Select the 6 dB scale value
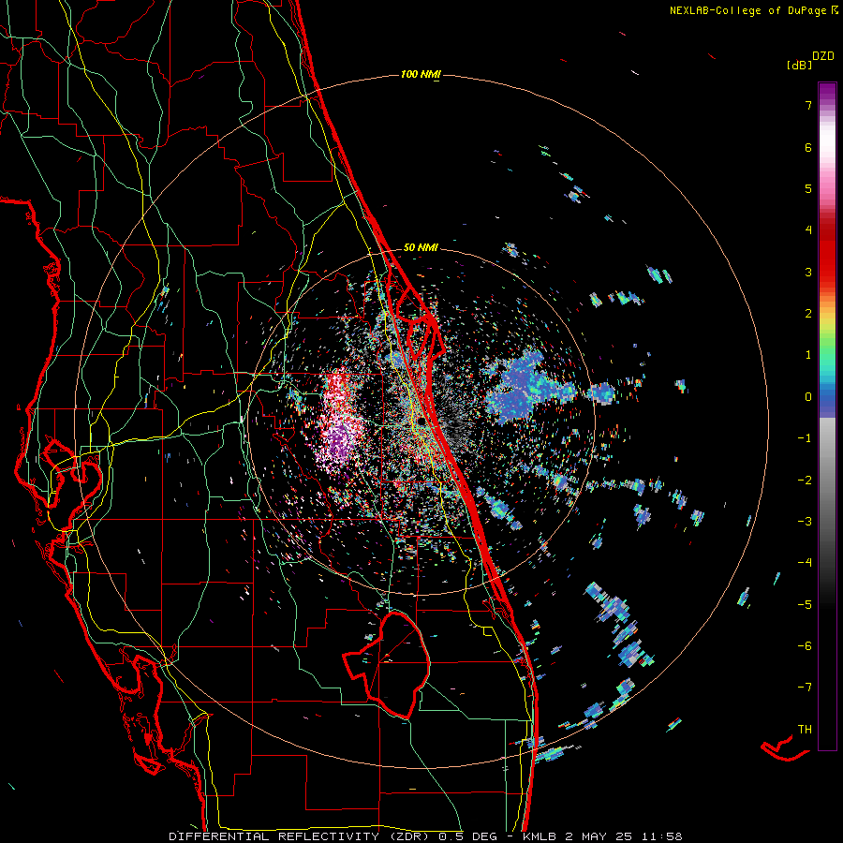 pos(808,147)
